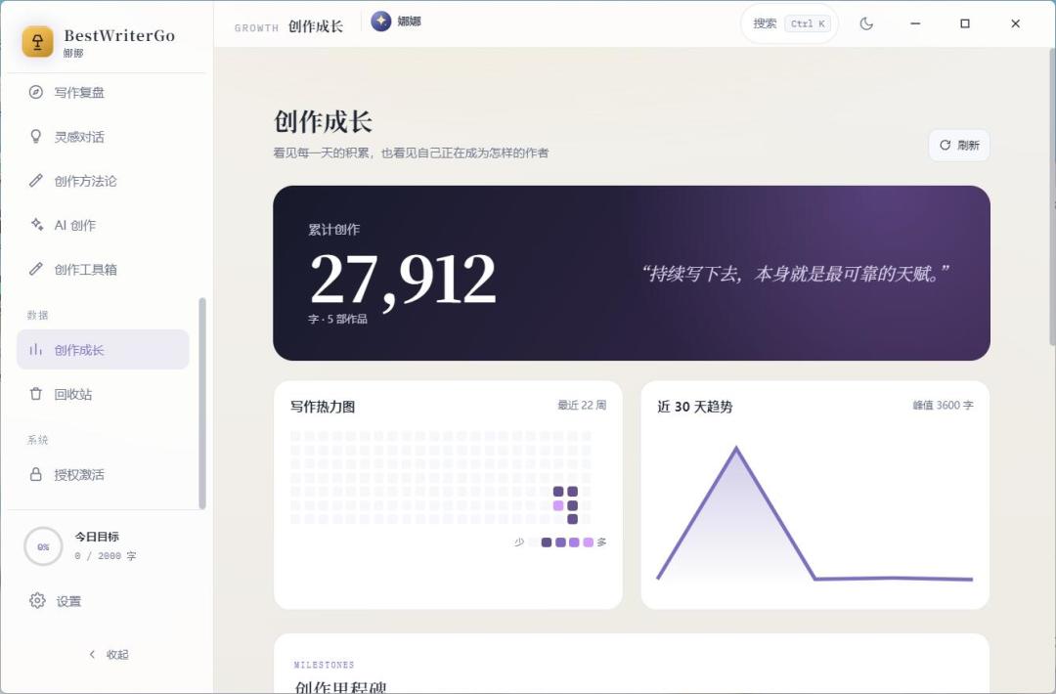Click the light purple heatmap cell
Viewport: 1056px width, 694px height.
(x=558, y=505)
